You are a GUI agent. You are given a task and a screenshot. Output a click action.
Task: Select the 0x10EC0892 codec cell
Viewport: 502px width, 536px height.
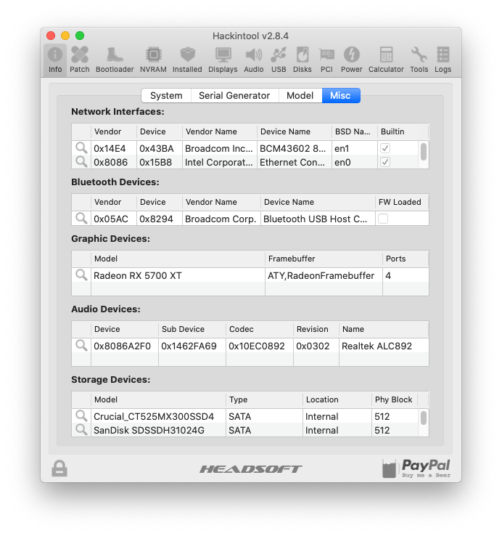[260, 346]
